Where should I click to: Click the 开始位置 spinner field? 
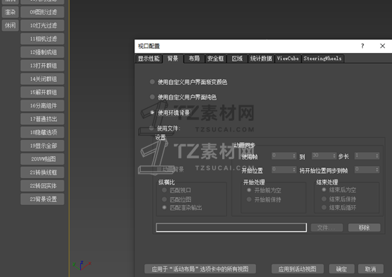point(284,170)
